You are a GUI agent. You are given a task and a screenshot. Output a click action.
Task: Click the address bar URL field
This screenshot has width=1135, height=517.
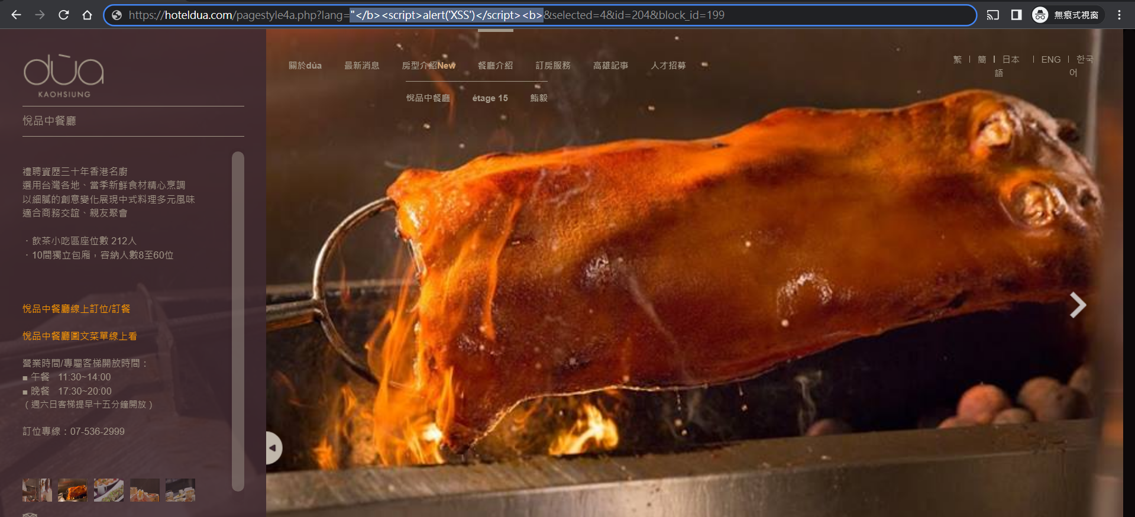coord(539,15)
